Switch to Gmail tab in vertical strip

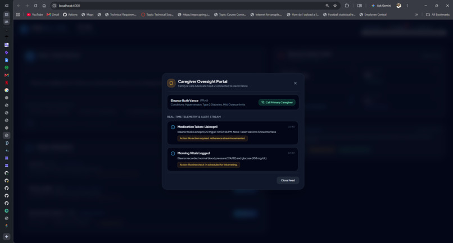[7, 75]
